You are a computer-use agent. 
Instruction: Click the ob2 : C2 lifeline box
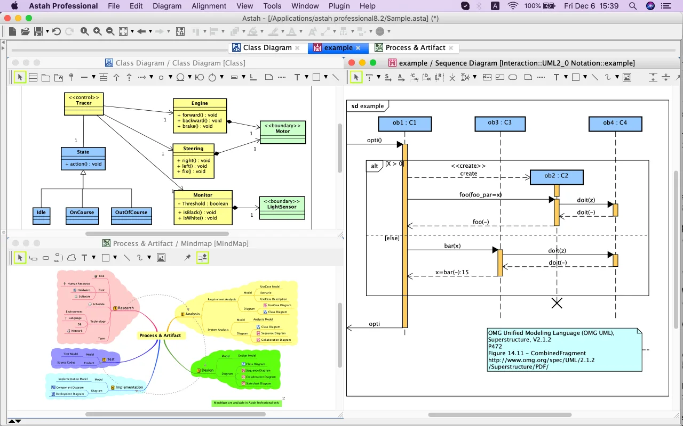click(557, 177)
